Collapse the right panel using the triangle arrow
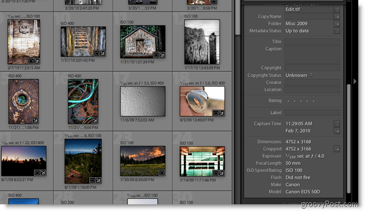365x211 pixels. [355, 82]
